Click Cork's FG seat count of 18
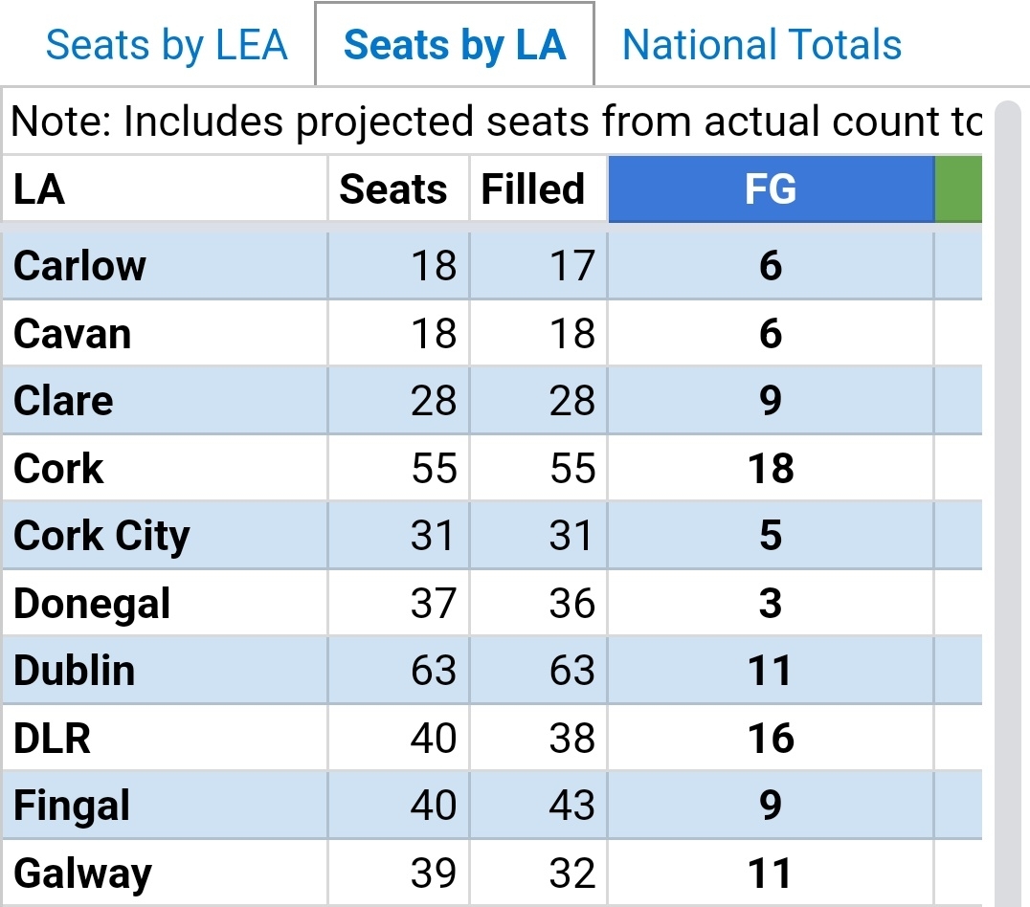Image resolution: width=1030 pixels, height=907 pixels. pyautogui.click(x=771, y=469)
